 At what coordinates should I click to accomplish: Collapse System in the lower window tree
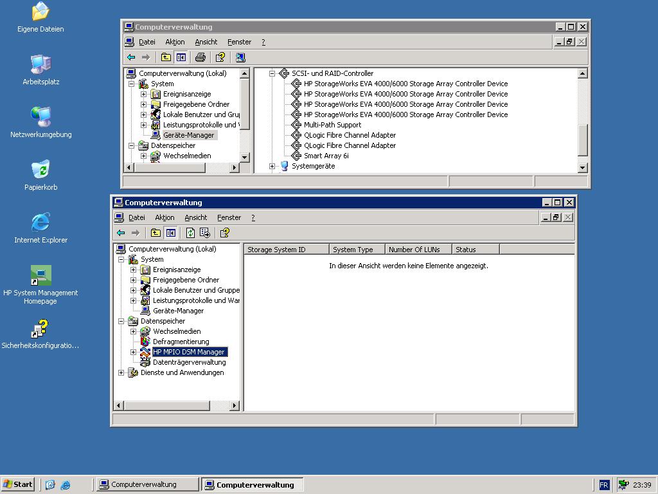tap(121, 259)
